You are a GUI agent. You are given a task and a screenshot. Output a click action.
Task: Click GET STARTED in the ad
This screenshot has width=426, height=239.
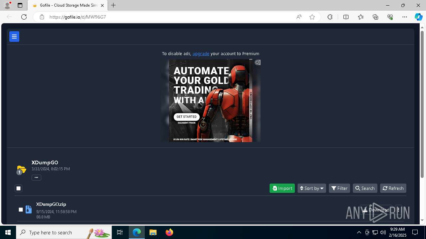point(186,117)
